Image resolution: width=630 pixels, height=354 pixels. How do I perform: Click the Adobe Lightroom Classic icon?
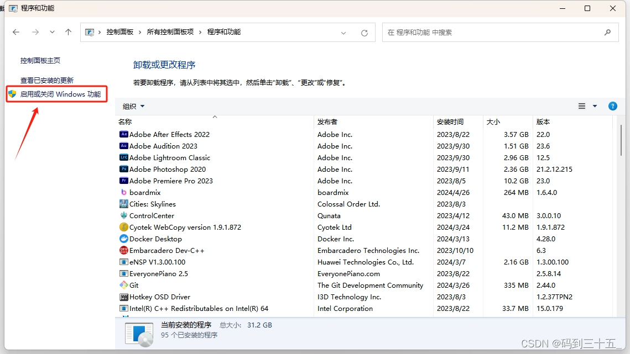(x=124, y=158)
